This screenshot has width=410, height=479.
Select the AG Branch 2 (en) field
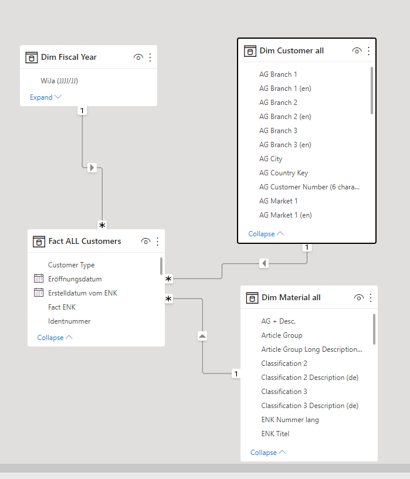[285, 117]
